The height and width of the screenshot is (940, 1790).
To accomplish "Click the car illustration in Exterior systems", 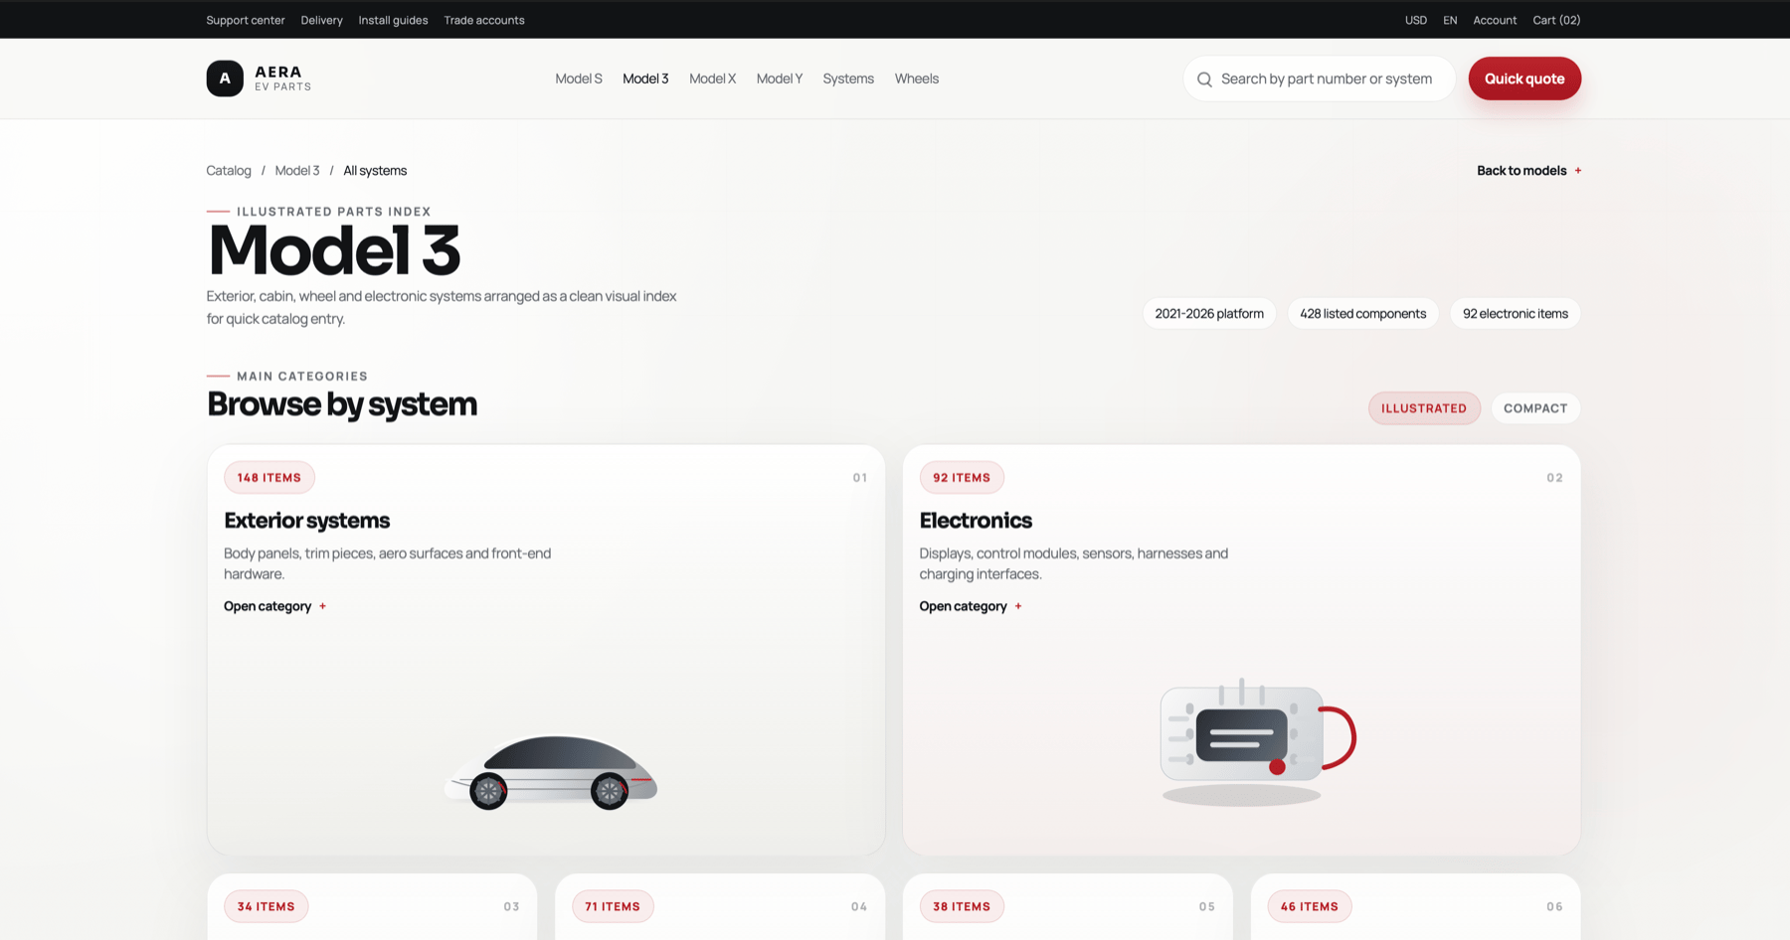I will point(551,772).
